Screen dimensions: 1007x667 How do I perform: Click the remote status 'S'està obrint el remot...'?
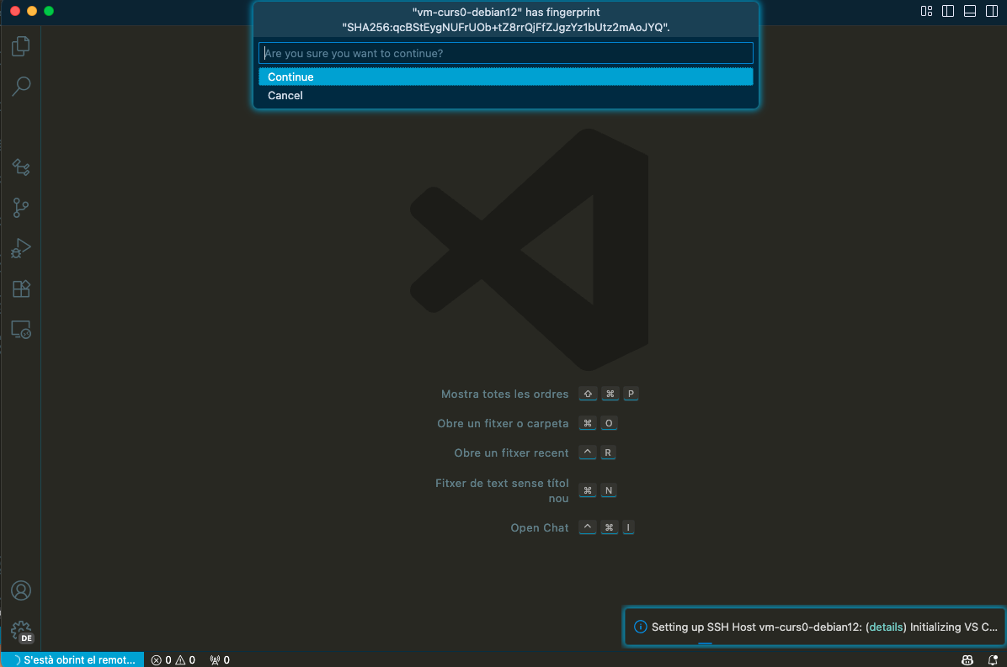click(72, 660)
